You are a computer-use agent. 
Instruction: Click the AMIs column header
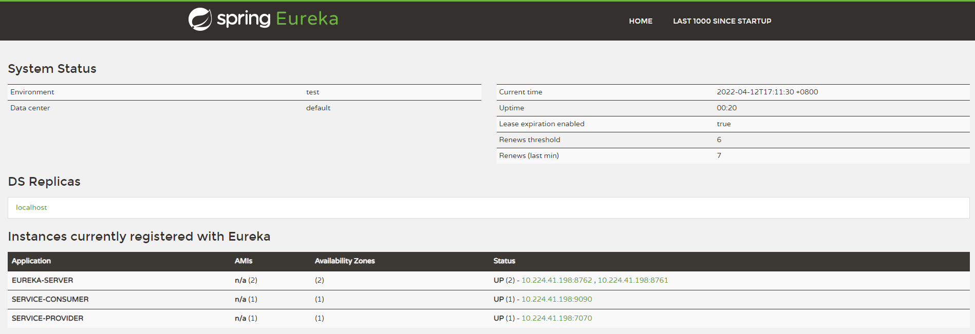tap(243, 261)
